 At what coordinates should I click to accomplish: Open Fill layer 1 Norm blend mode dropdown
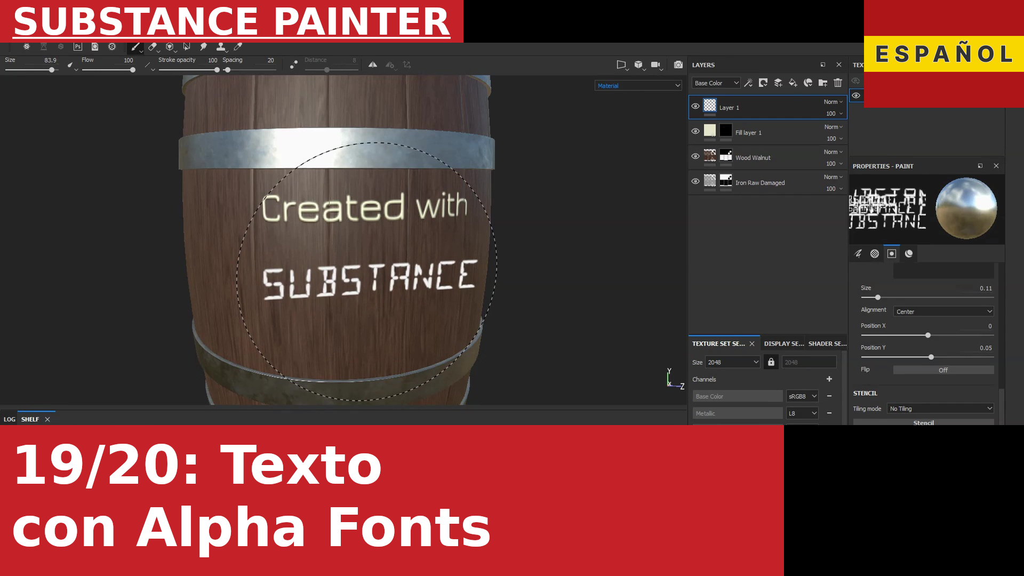click(834, 127)
